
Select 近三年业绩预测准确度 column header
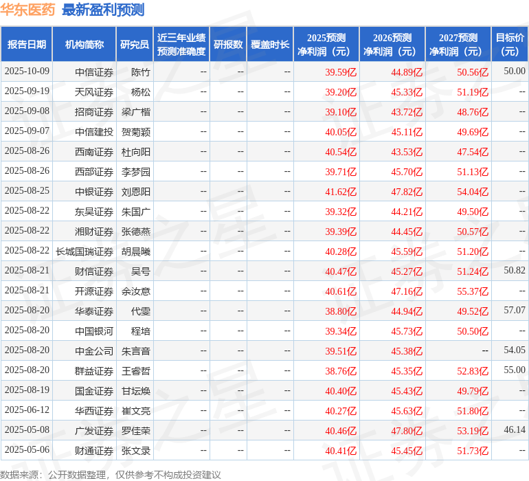pyautogui.click(x=181, y=45)
